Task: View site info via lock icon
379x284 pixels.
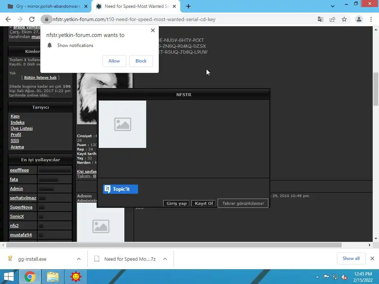Action: click(x=46, y=19)
